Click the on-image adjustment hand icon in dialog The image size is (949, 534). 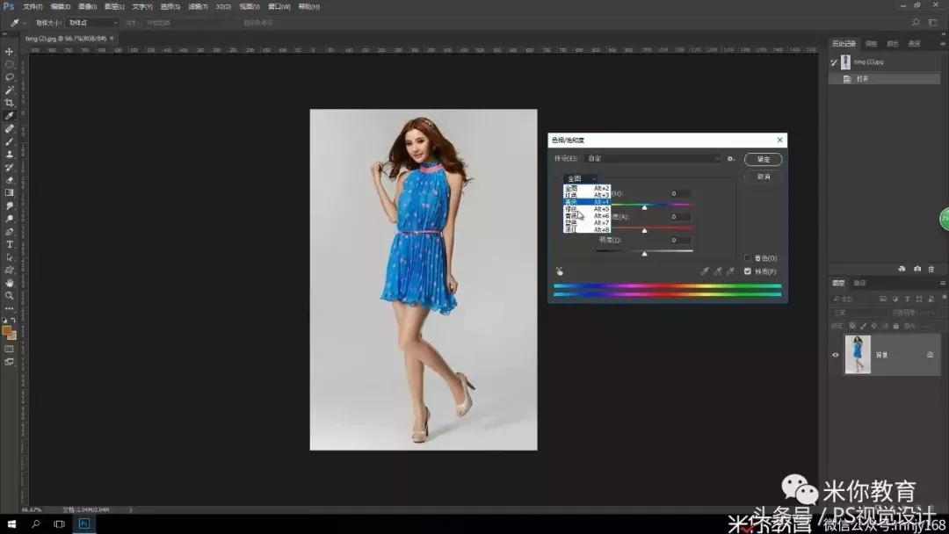pos(559,271)
